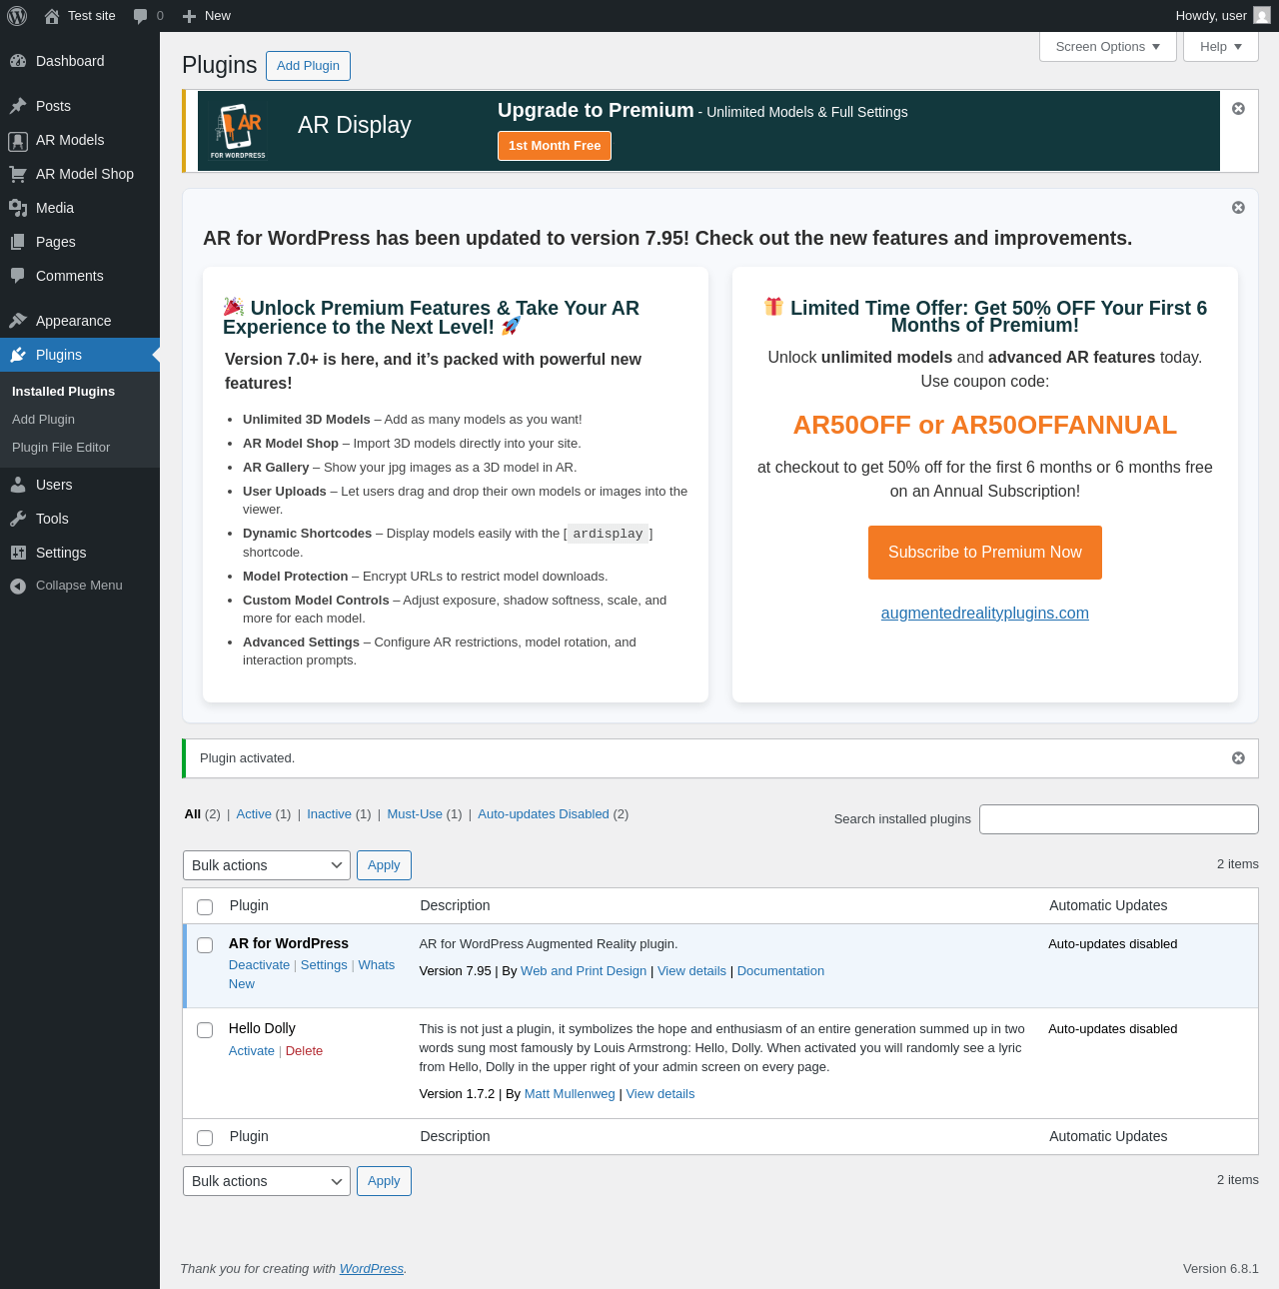Open the top Bulk actions dropdown

tap(267, 865)
